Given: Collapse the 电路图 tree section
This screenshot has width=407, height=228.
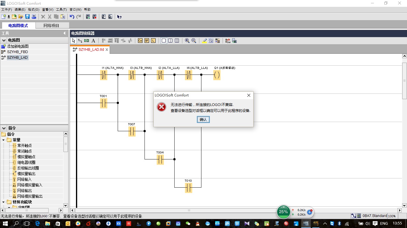Looking at the screenshot, I should click(x=4, y=40).
